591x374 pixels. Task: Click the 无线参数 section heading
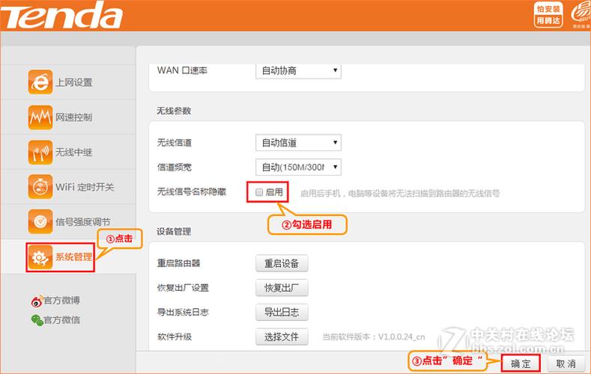coord(174,111)
